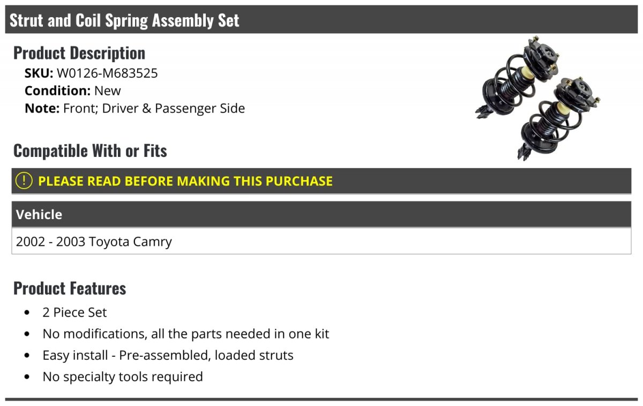The width and height of the screenshot is (643, 406).
Task: Click the yellow exclamation warning icon
Action: pyautogui.click(x=24, y=181)
